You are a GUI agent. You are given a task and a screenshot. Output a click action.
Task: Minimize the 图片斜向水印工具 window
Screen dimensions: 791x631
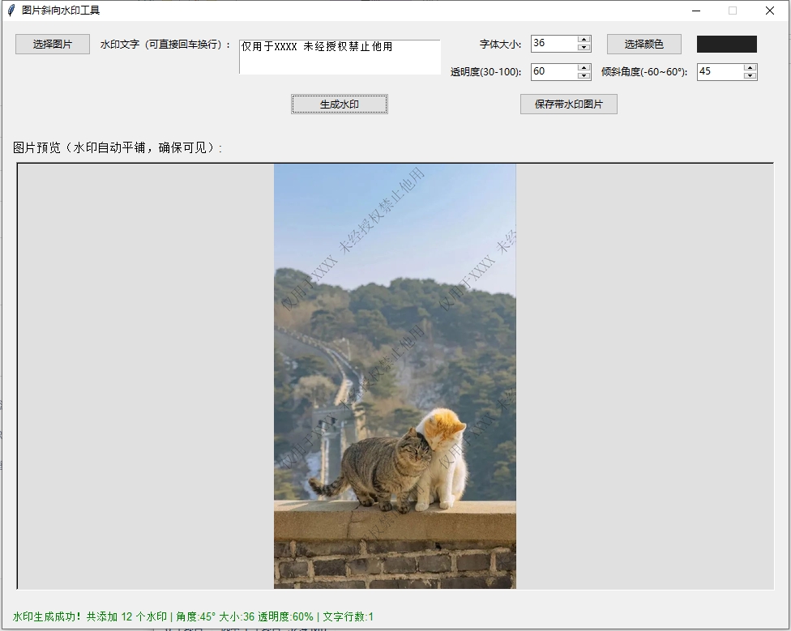(696, 11)
